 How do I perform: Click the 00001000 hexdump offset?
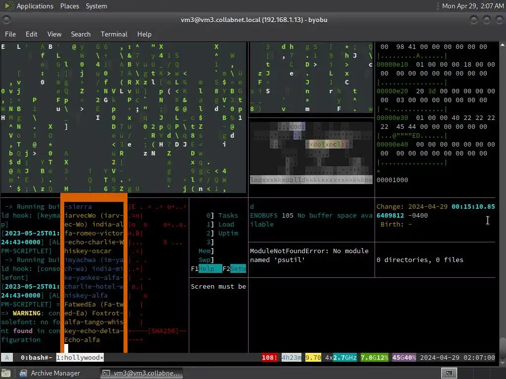[x=392, y=180]
